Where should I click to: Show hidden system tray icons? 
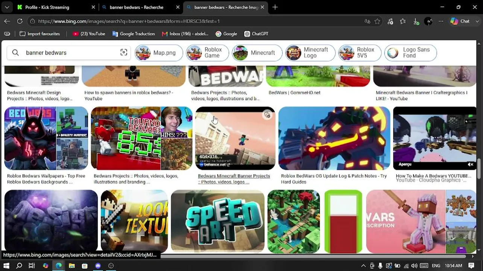pos(363,266)
